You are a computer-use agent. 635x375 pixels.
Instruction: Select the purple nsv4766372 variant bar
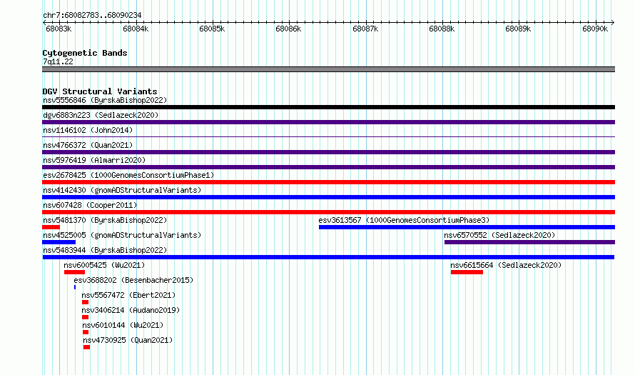[x=328, y=152]
